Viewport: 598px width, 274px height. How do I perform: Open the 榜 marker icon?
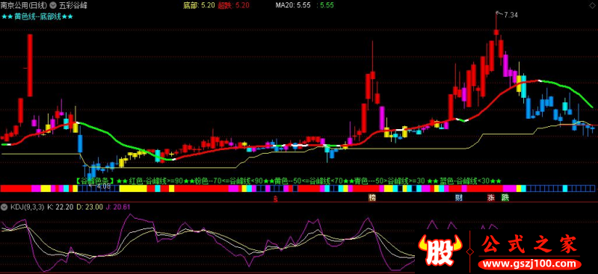click(372, 197)
